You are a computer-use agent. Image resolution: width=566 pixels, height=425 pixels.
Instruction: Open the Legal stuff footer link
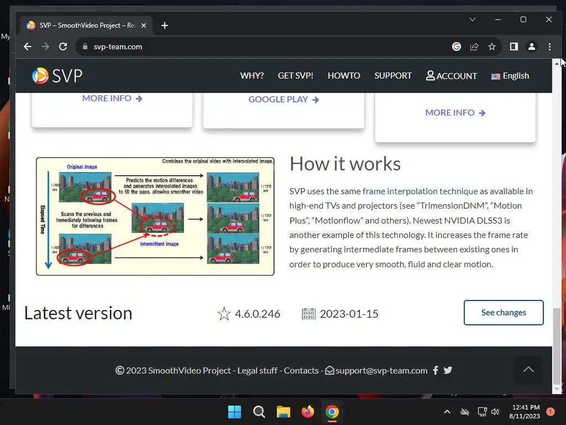258,370
